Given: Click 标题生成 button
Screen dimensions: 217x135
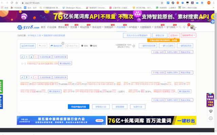Looking at the screenshot, I should pyautogui.click(x=138, y=107).
